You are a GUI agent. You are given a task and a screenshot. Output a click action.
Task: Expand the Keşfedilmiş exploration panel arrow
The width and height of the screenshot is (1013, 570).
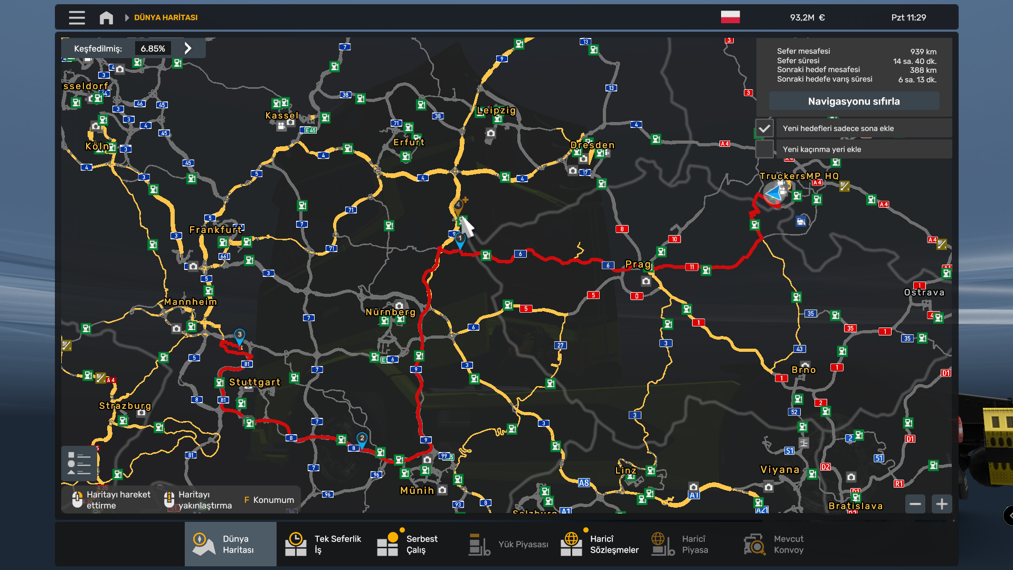pyautogui.click(x=188, y=48)
